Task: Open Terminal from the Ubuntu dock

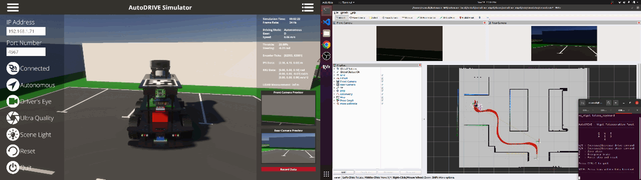Action: (326, 11)
